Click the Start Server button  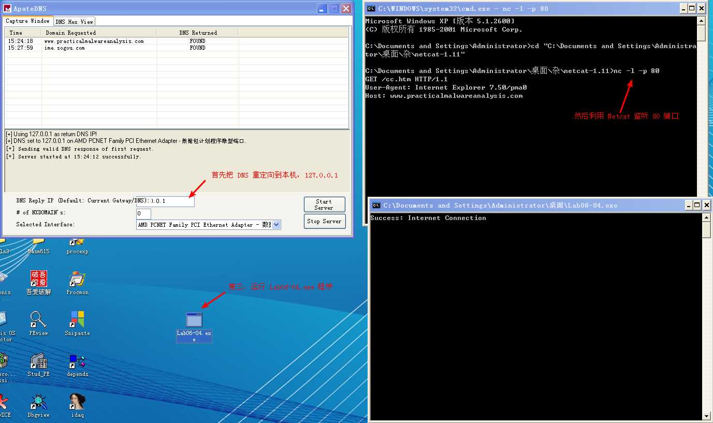tap(324, 205)
